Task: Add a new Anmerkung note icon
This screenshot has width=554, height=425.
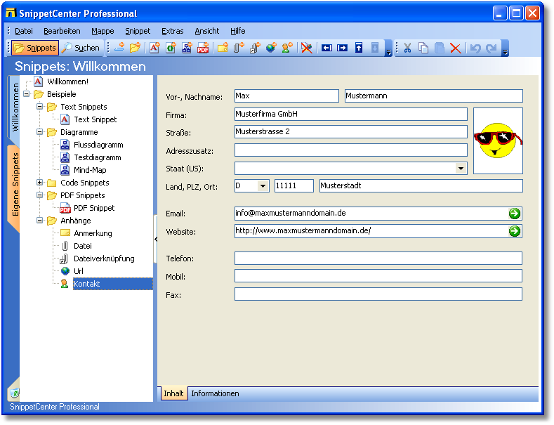Action: pos(223,47)
